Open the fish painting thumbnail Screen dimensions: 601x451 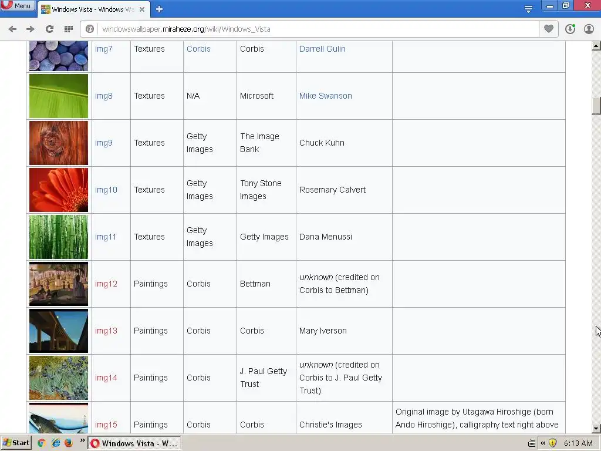59,418
